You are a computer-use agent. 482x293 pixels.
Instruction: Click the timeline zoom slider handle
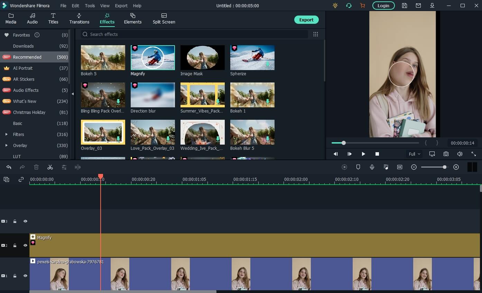(x=444, y=167)
